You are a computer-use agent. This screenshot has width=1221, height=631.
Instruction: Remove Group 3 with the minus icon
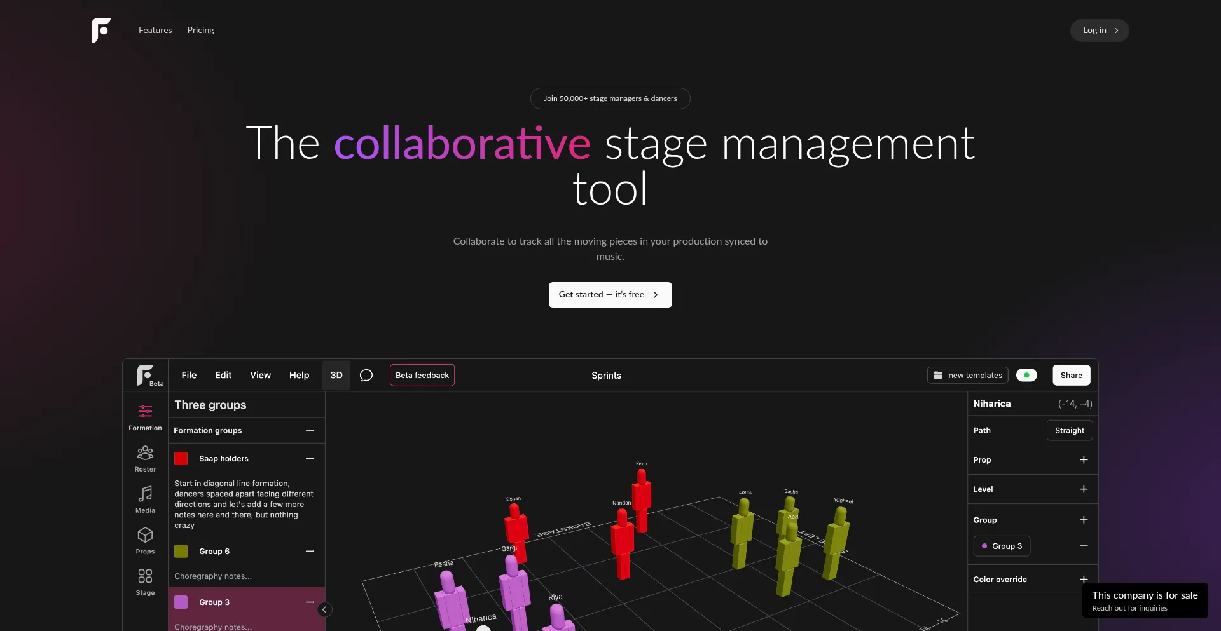tap(1084, 546)
